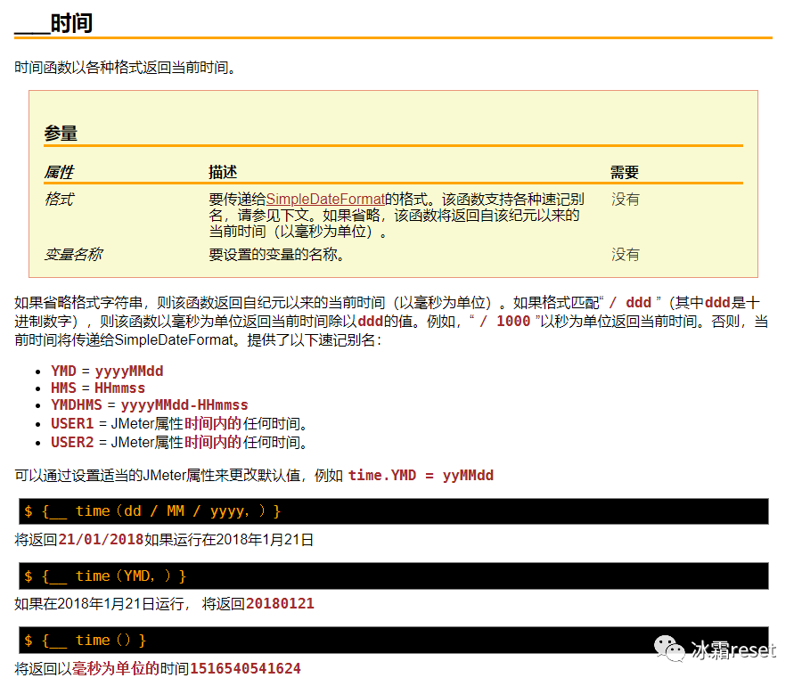Click the 变量名称 attribute cell

[74, 254]
